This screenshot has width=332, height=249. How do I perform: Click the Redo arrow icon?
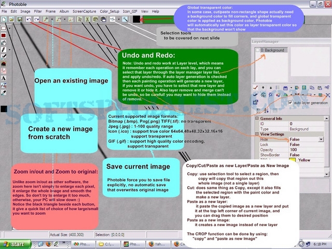pyautogui.click(x=36, y=19)
